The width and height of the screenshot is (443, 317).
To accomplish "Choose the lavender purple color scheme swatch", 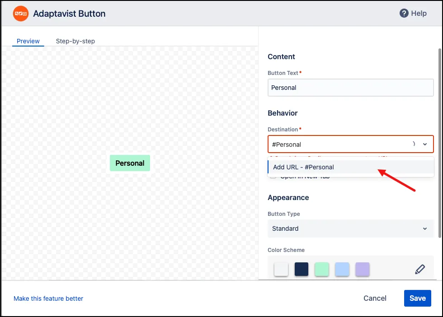I will point(363,269).
